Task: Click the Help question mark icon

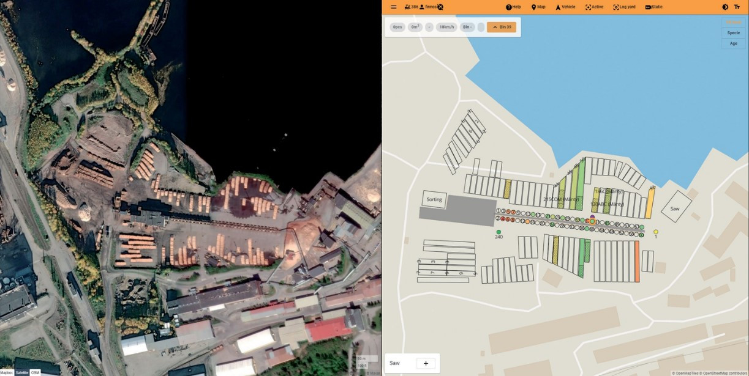Action: pos(508,7)
